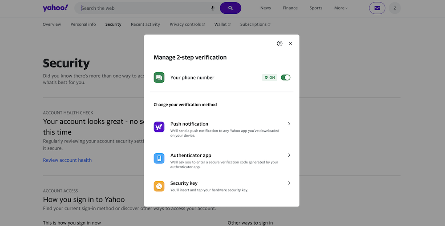Open Yahoo Mail envelope icon
Image resolution: width=445 pixels, height=226 pixels.
coord(377,8)
